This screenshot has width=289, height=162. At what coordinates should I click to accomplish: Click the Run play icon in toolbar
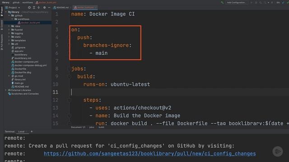(252, 3)
